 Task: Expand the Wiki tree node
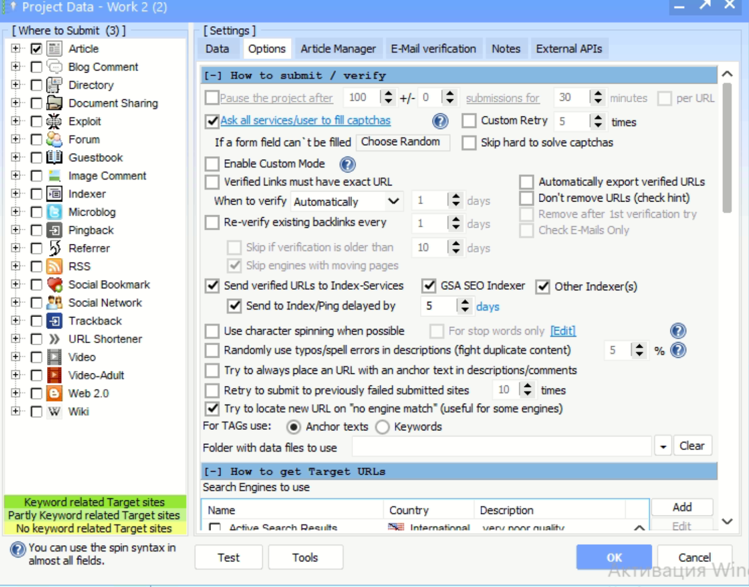click(16, 412)
